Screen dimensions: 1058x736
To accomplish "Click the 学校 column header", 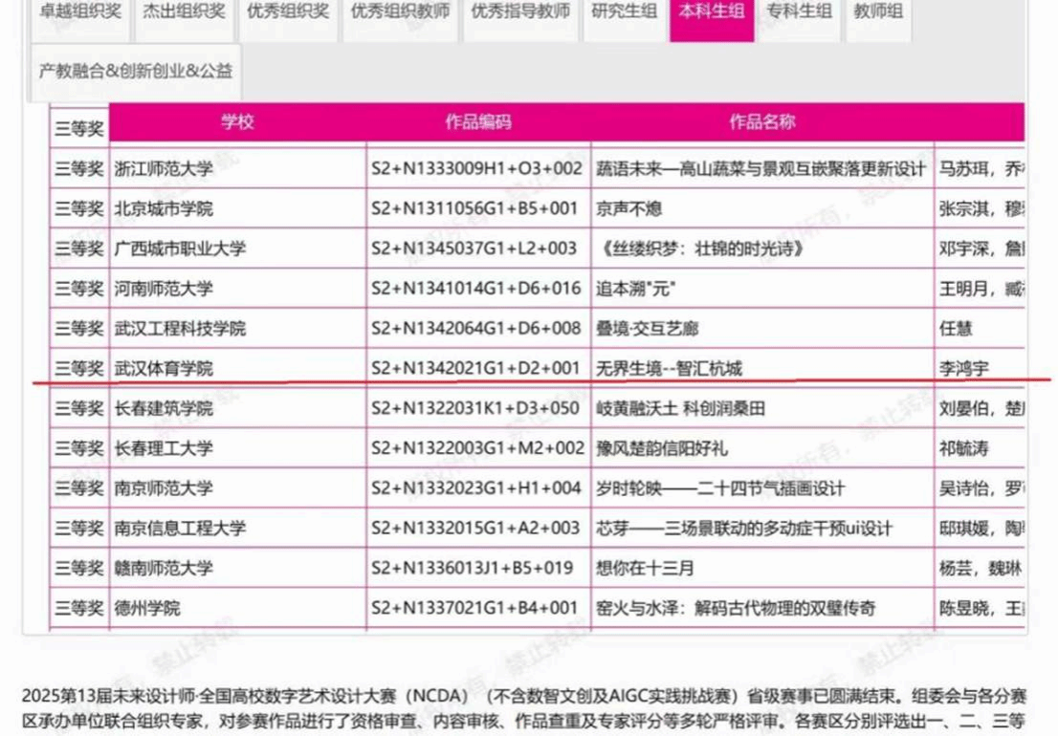I will click(237, 122).
